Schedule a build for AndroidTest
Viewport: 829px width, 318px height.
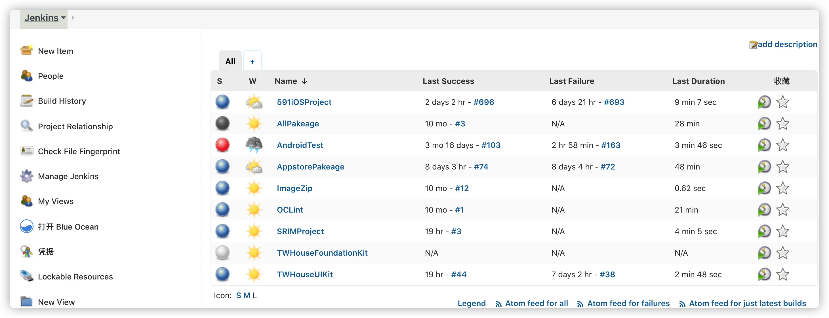[764, 145]
